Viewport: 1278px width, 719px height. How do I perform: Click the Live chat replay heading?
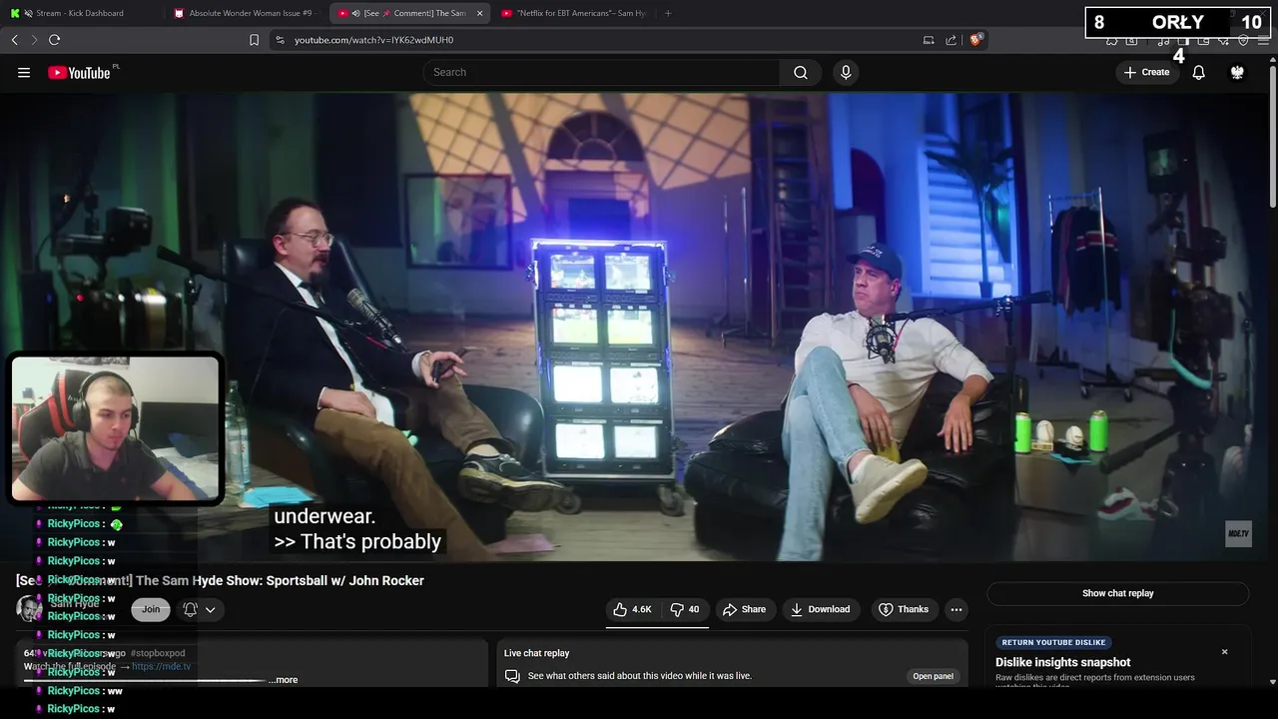click(536, 653)
